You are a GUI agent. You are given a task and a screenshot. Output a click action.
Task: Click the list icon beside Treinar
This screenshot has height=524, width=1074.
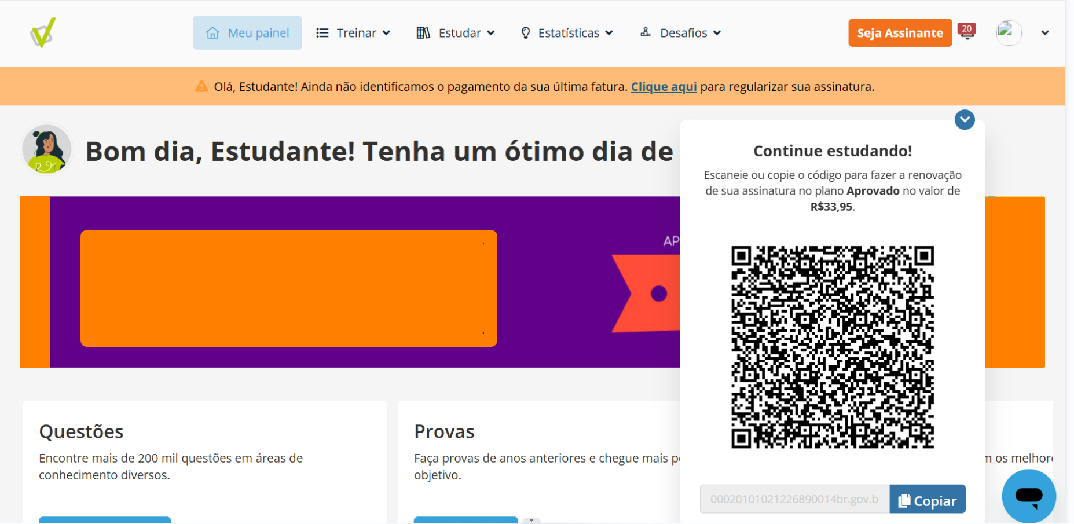[x=322, y=33]
